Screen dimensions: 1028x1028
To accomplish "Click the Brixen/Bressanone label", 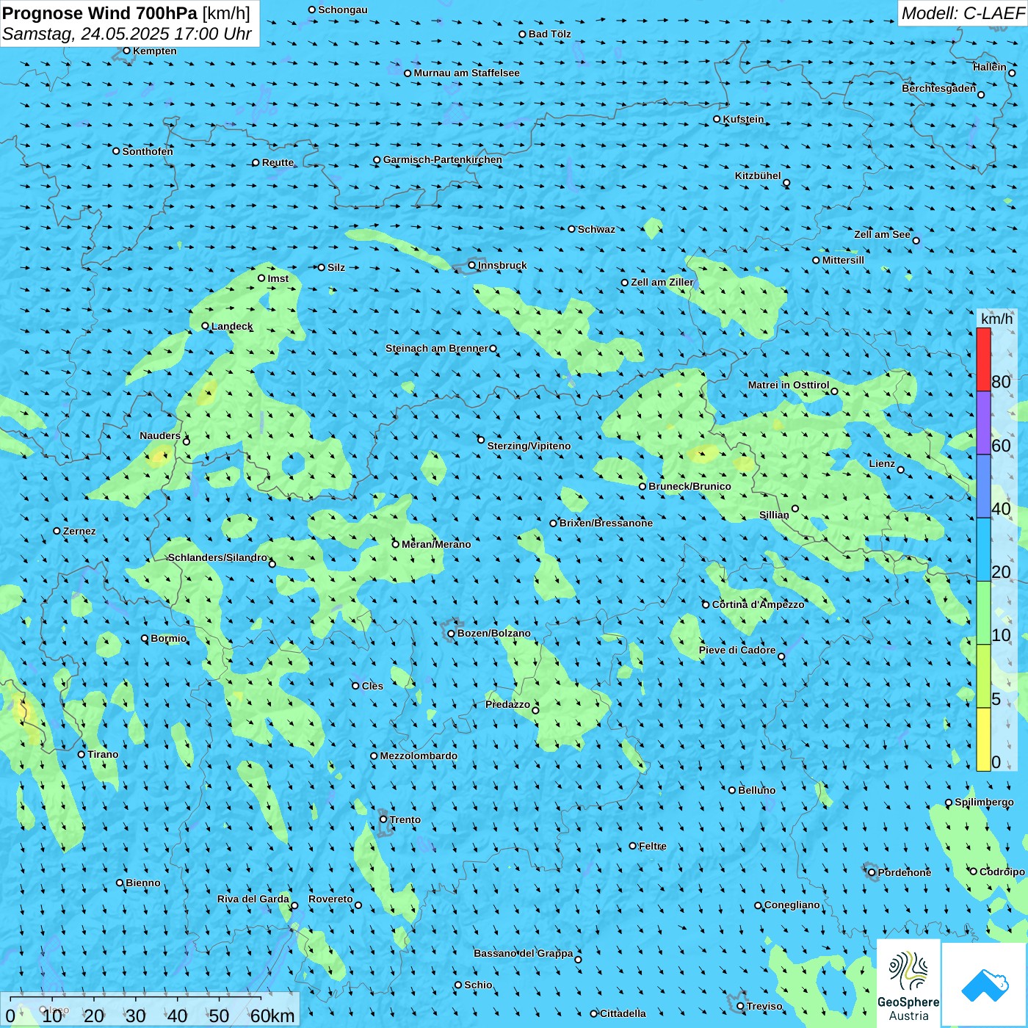I will point(606,523).
